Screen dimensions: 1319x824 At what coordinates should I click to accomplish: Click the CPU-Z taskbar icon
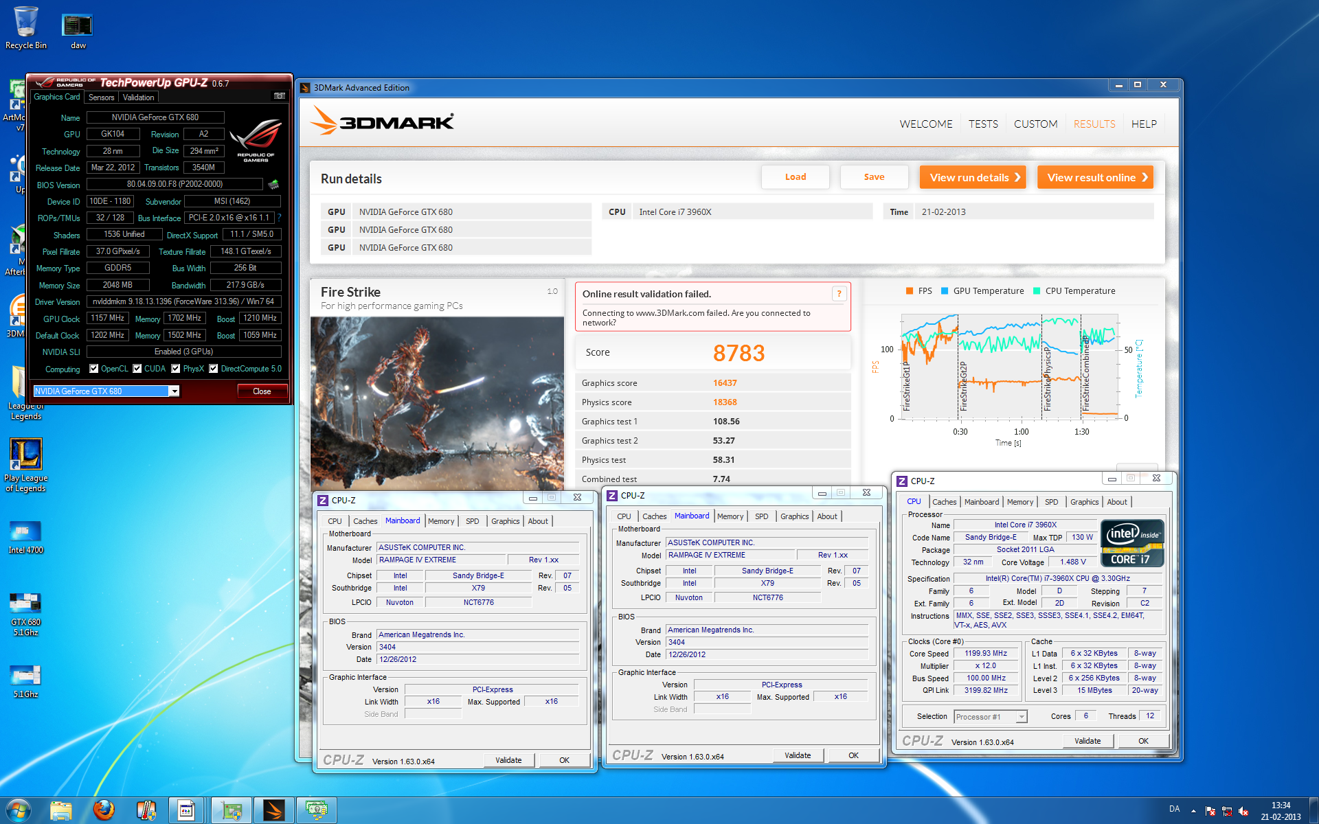pos(187,810)
